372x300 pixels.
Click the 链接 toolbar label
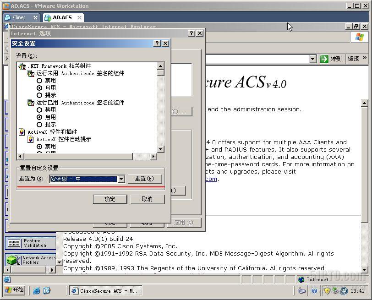tap(353, 59)
